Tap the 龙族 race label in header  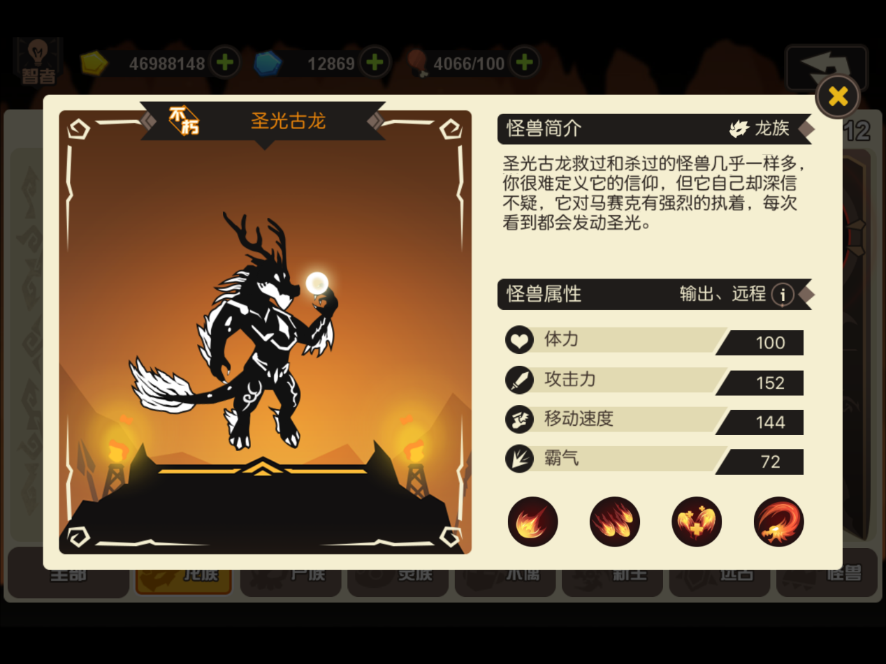760,128
